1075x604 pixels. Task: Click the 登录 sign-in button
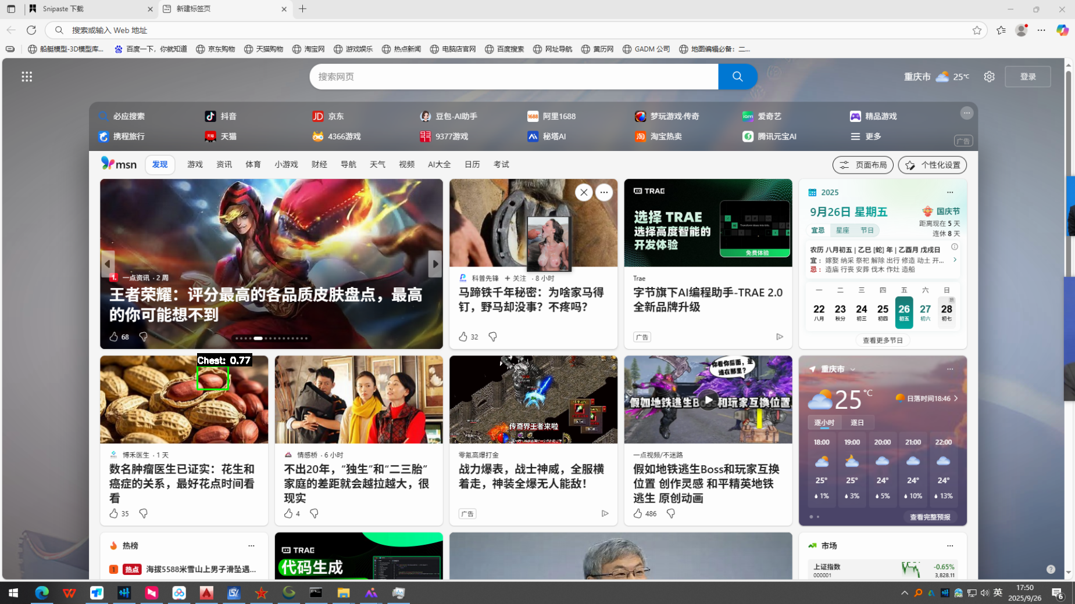[x=1027, y=77]
